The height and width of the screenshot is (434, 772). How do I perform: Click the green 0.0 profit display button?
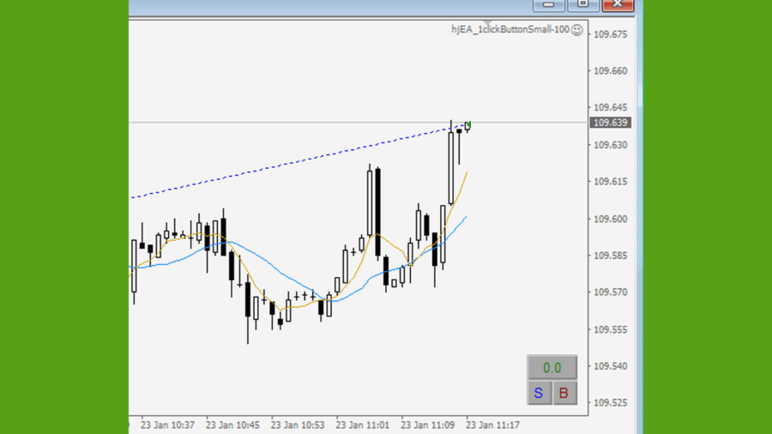pyautogui.click(x=552, y=368)
